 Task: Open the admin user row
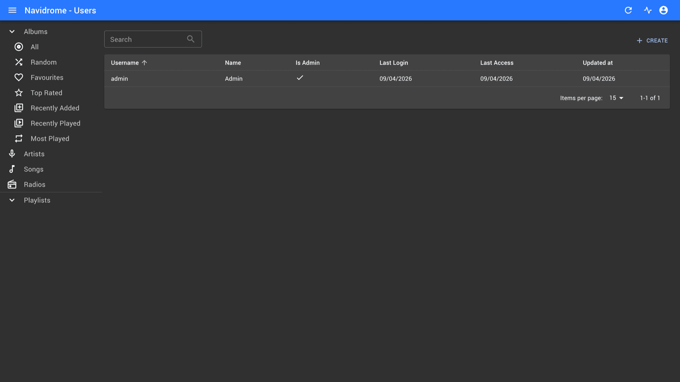[387, 79]
